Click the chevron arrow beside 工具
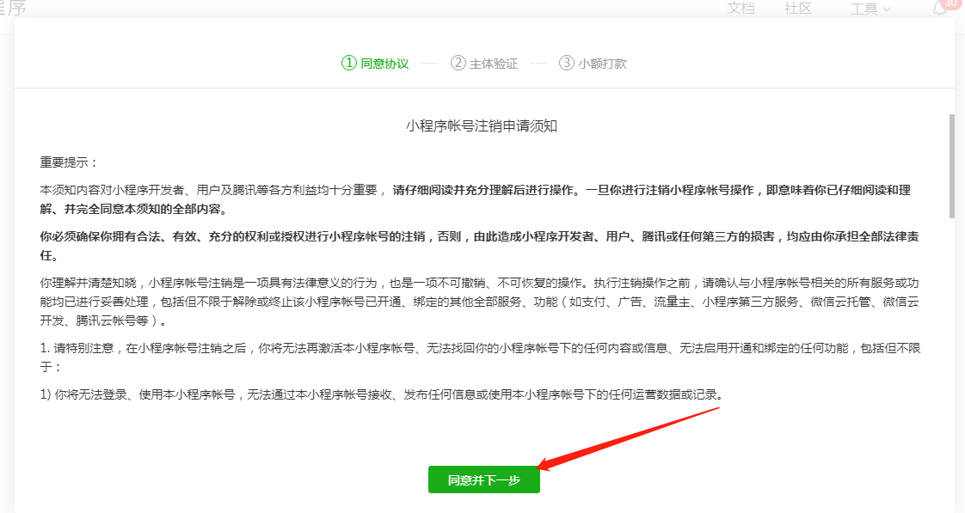 887,9
